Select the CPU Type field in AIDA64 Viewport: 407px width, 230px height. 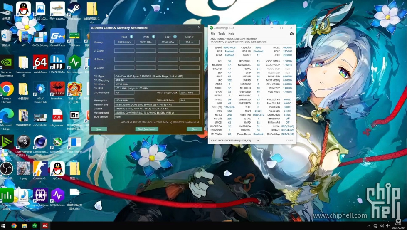point(157,77)
